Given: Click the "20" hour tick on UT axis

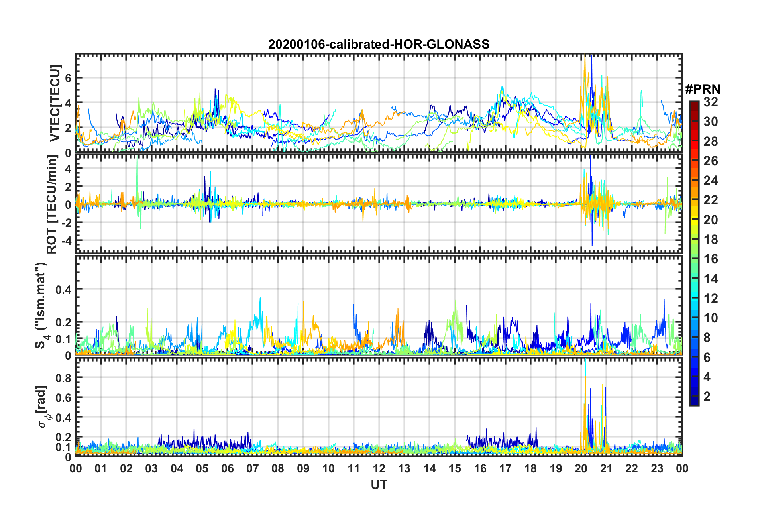Looking at the screenshot, I should (581, 468).
